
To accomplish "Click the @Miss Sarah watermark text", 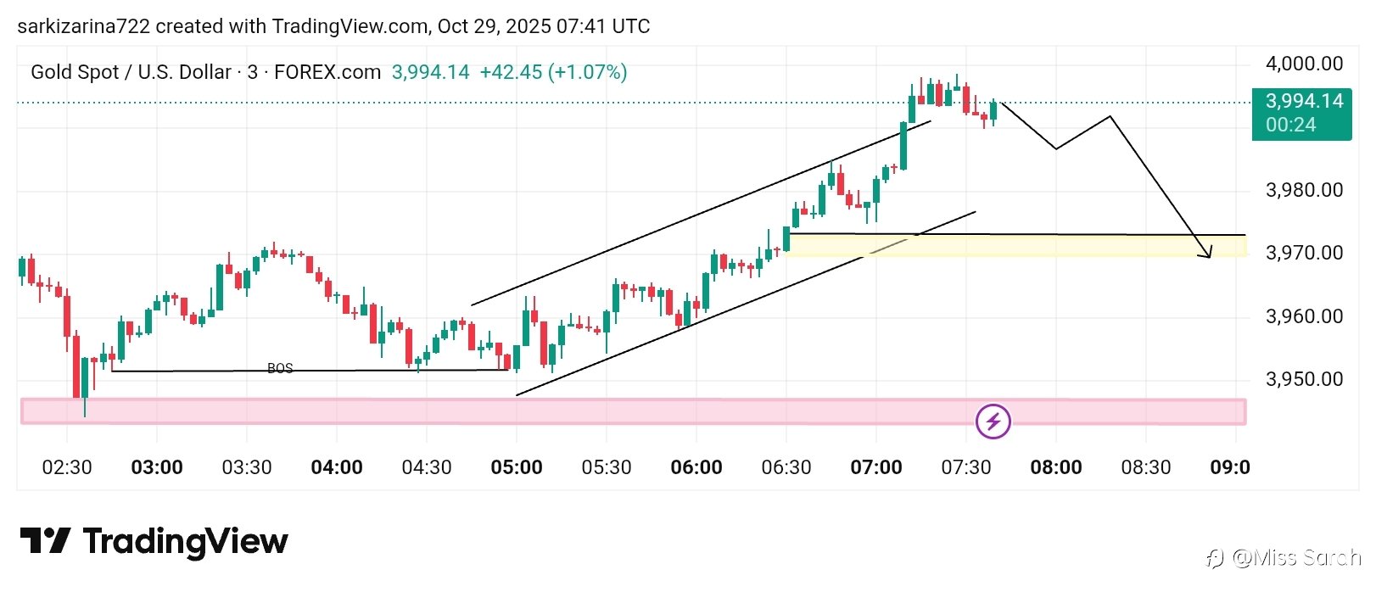I will tap(1296, 557).
